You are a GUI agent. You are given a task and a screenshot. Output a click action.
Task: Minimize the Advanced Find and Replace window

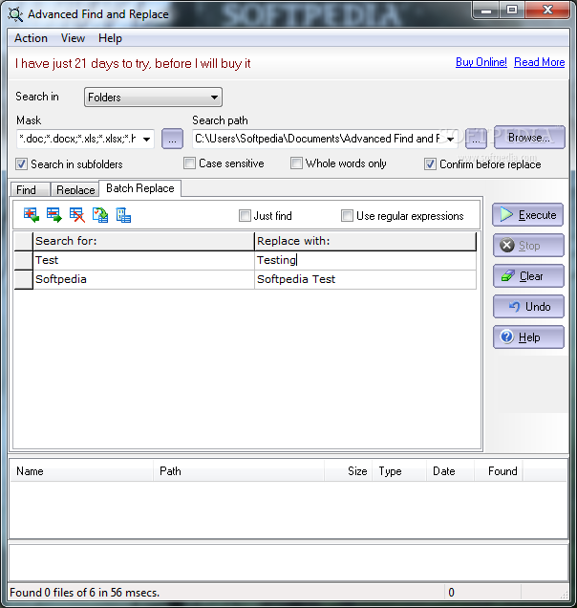click(485, 11)
